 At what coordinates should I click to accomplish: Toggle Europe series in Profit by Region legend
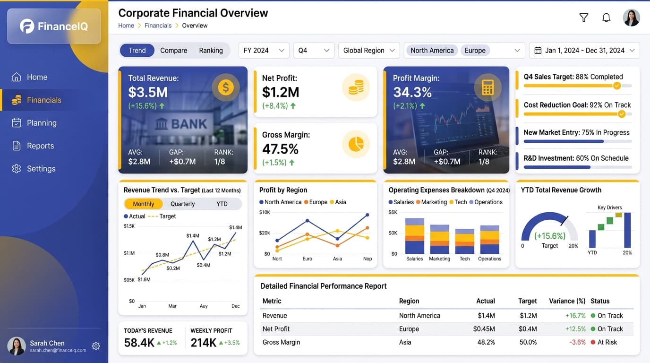(x=316, y=202)
